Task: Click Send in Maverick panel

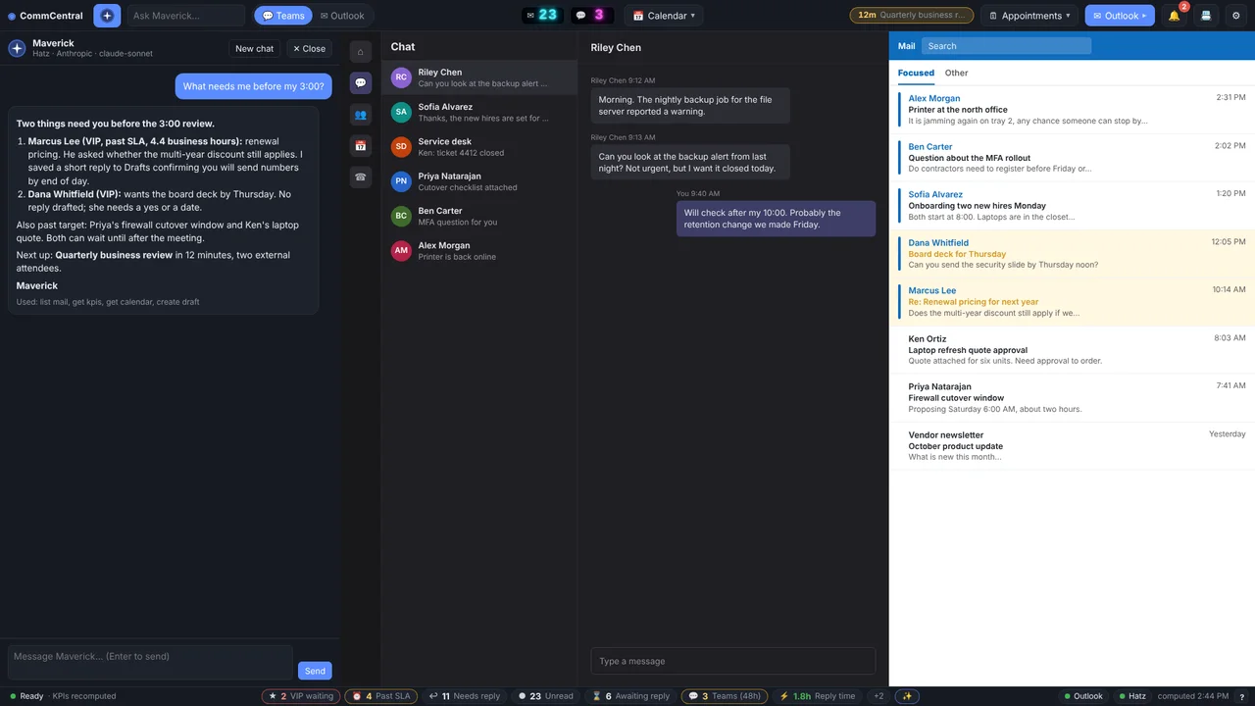Action: tap(315, 671)
